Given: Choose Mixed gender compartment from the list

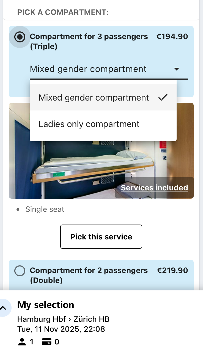Looking at the screenshot, I should point(94,98).
